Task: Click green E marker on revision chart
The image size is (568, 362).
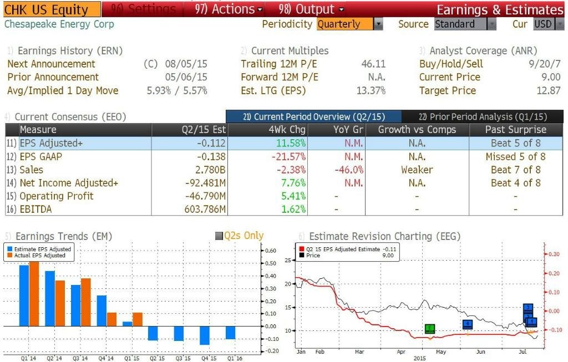Action: click(x=430, y=329)
